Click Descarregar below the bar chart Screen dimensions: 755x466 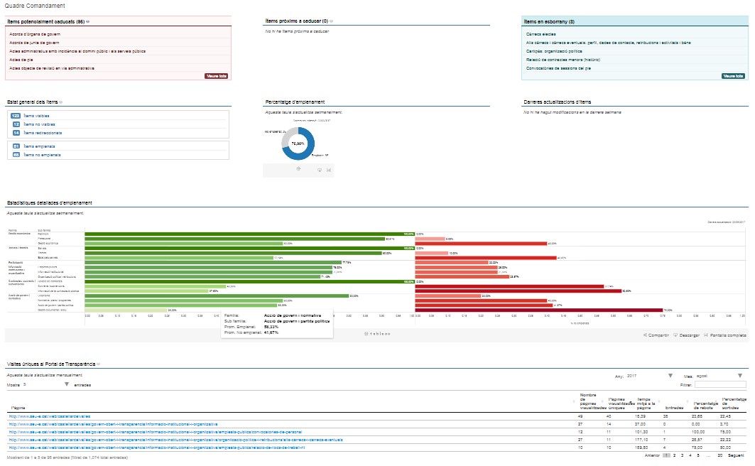[686, 335]
